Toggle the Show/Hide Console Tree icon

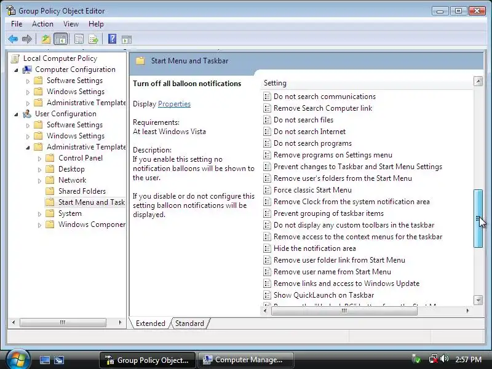(x=60, y=39)
